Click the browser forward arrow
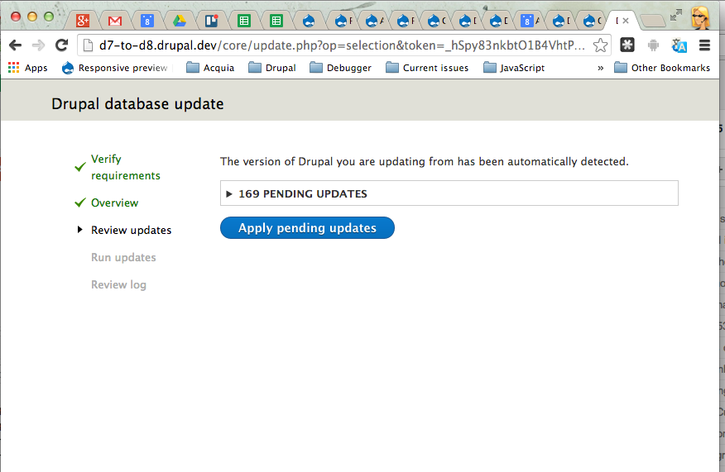This screenshot has height=472, width=725. [38, 45]
